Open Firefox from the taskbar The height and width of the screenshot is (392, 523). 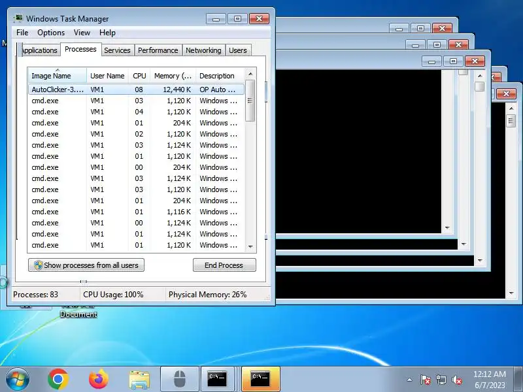[x=99, y=380]
